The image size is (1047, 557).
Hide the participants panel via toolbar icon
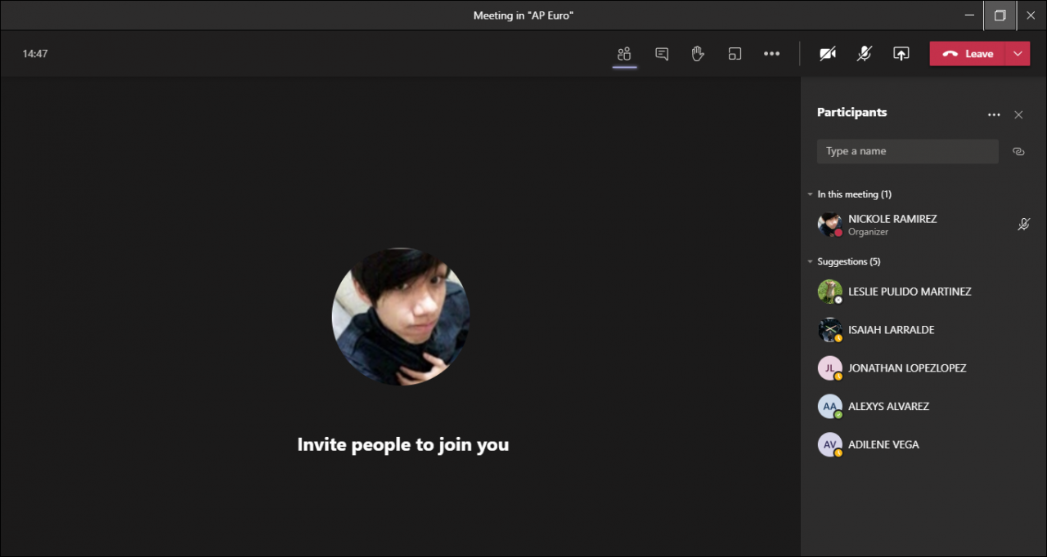tap(624, 54)
